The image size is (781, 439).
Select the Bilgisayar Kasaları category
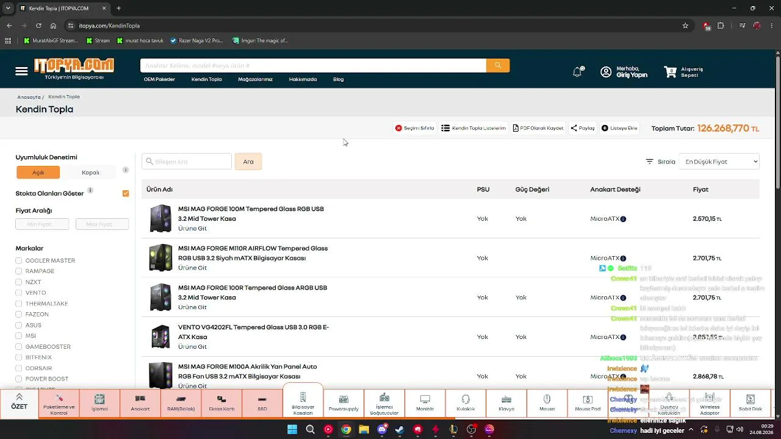303,402
